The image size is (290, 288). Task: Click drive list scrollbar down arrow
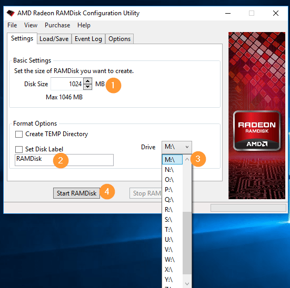tap(187, 284)
